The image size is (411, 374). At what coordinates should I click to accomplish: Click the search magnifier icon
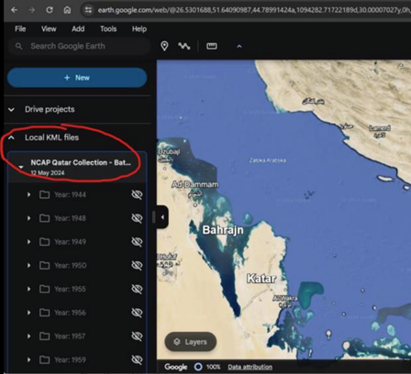(19, 46)
